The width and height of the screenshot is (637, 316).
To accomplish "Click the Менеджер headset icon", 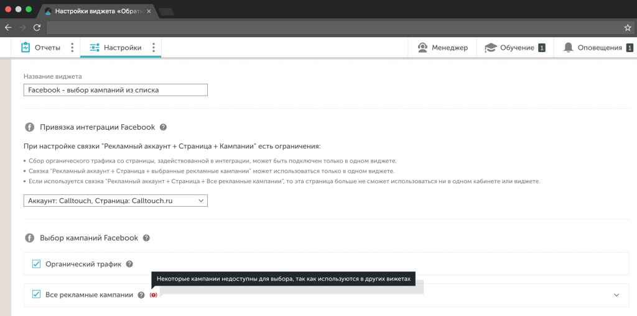I will [x=422, y=47].
